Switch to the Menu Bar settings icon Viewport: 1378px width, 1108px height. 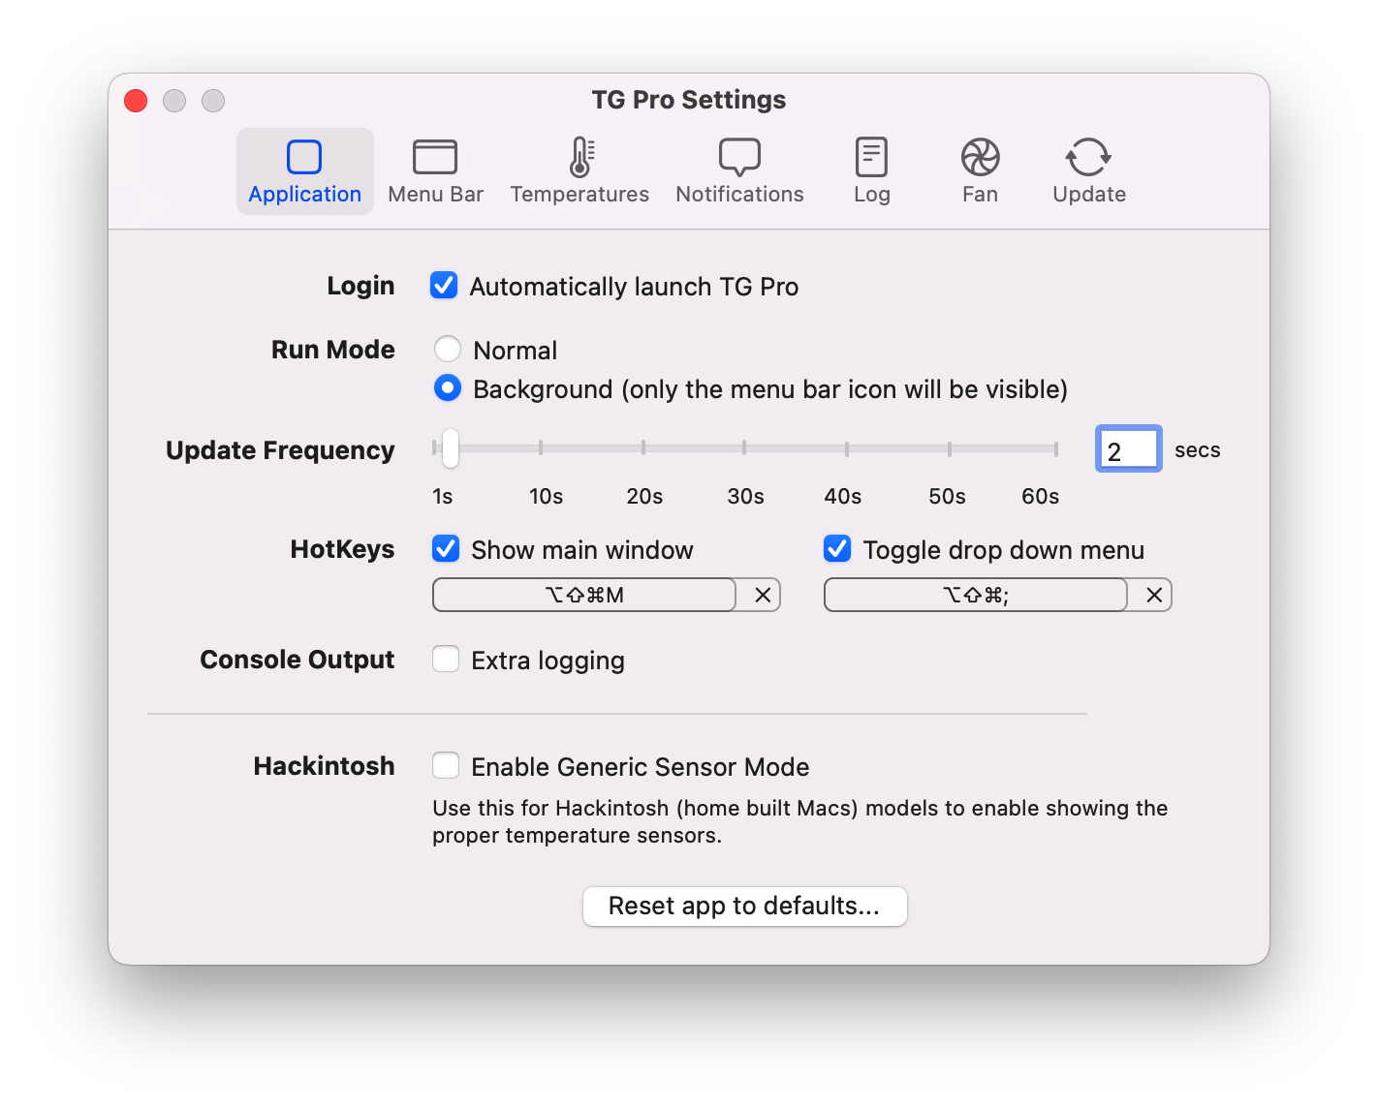(435, 170)
